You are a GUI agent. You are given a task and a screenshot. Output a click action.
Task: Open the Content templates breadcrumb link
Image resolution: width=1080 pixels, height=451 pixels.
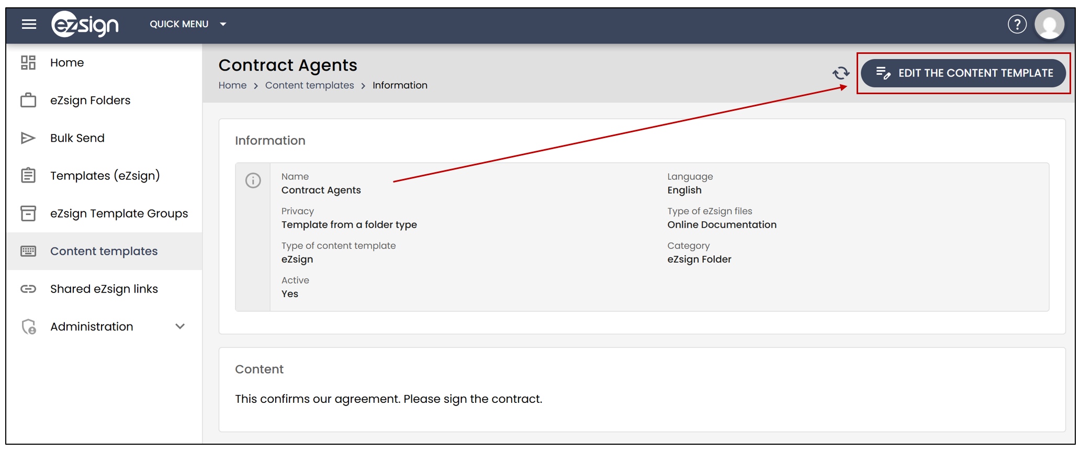pos(309,85)
